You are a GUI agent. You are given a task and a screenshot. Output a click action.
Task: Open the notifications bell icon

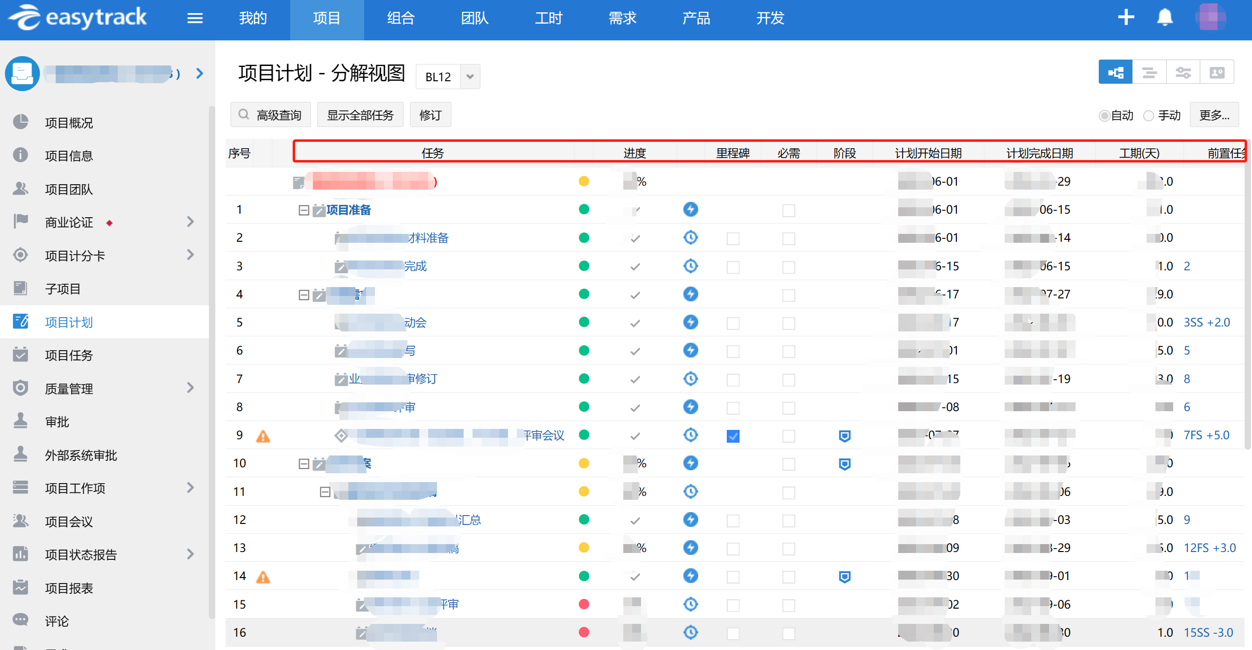pyautogui.click(x=1165, y=18)
